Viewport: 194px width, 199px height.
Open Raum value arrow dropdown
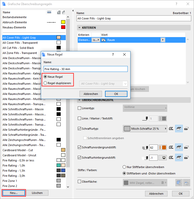163,40
